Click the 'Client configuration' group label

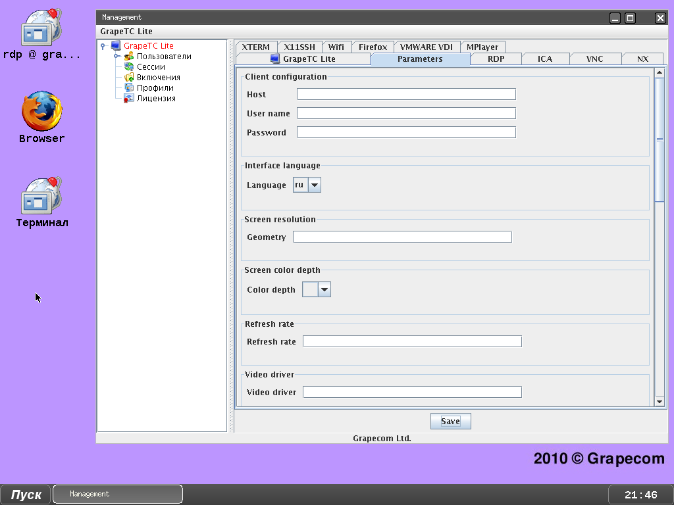click(286, 77)
